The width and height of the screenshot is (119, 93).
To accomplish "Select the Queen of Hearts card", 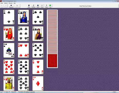I will 9,34.
